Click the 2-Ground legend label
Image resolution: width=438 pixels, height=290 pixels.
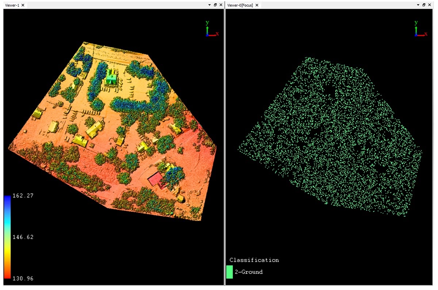click(x=248, y=272)
